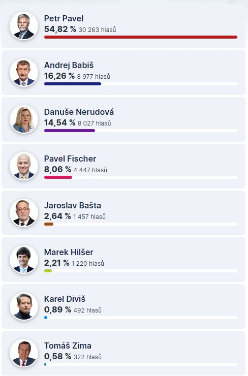
Task: Select the 8 977 hlasů vote count
Action: click(x=94, y=77)
